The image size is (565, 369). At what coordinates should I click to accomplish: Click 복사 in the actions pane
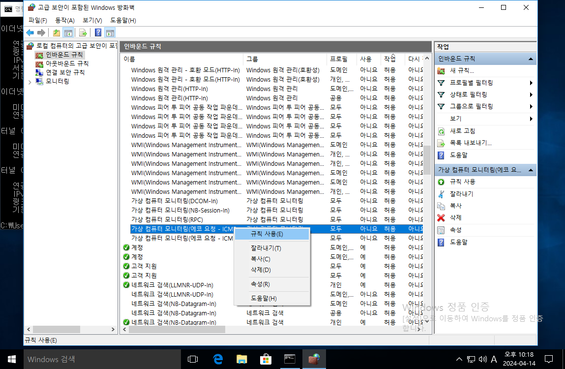[x=455, y=206]
